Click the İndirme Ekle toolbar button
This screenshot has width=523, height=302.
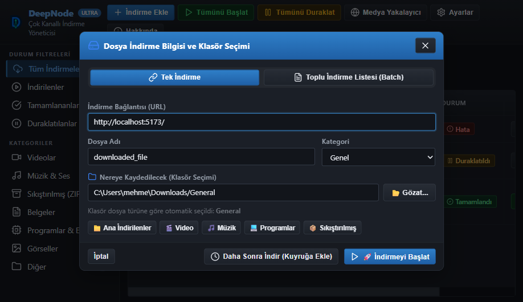point(141,13)
